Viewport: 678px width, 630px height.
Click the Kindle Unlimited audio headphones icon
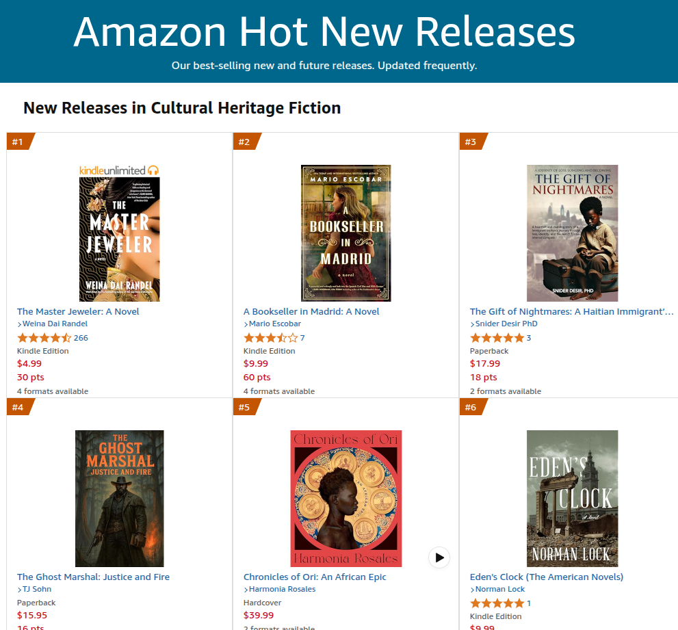153,170
